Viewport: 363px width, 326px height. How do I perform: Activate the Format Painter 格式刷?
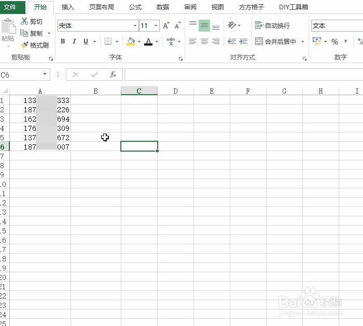[35, 45]
